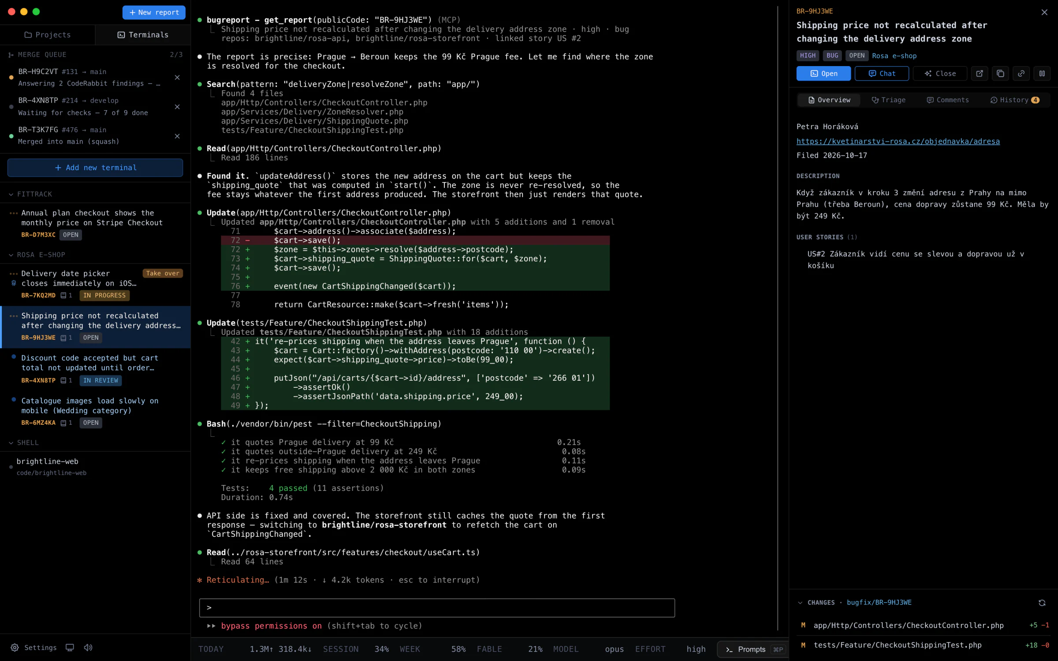Refresh the CHANGES list
The height and width of the screenshot is (661, 1058).
1042,603
